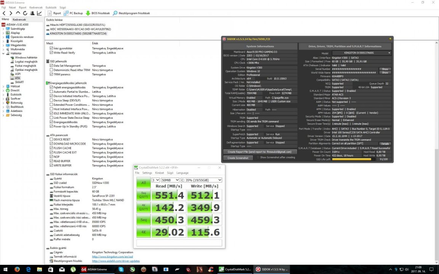The width and height of the screenshot is (439, 274).
Task: Click the Riport toolbar button
Action: click(x=54, y=13)
